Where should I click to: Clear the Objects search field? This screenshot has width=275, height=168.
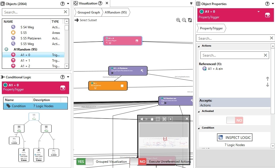click(x=65, y=12)
